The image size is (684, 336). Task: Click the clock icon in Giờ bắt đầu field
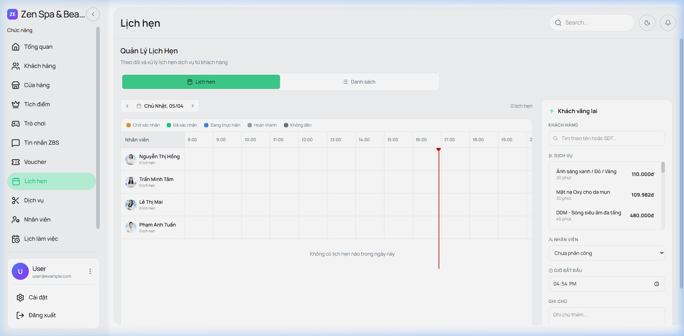(x=657, y=284)
